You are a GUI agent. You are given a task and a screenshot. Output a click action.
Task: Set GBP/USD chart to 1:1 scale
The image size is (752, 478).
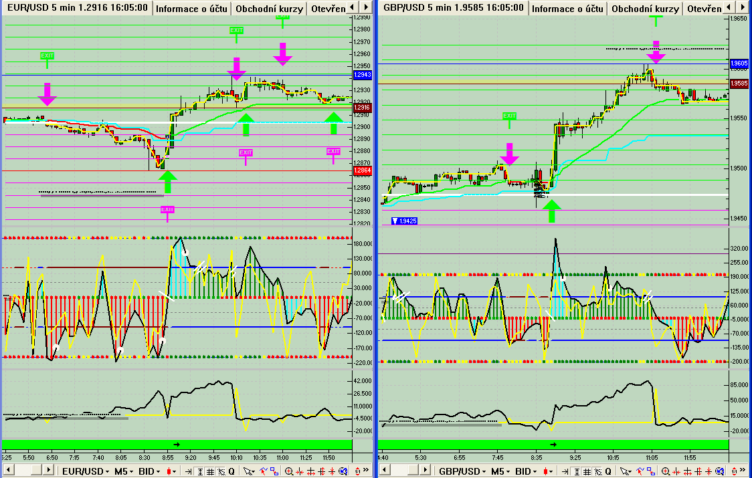tap(734, 471)
